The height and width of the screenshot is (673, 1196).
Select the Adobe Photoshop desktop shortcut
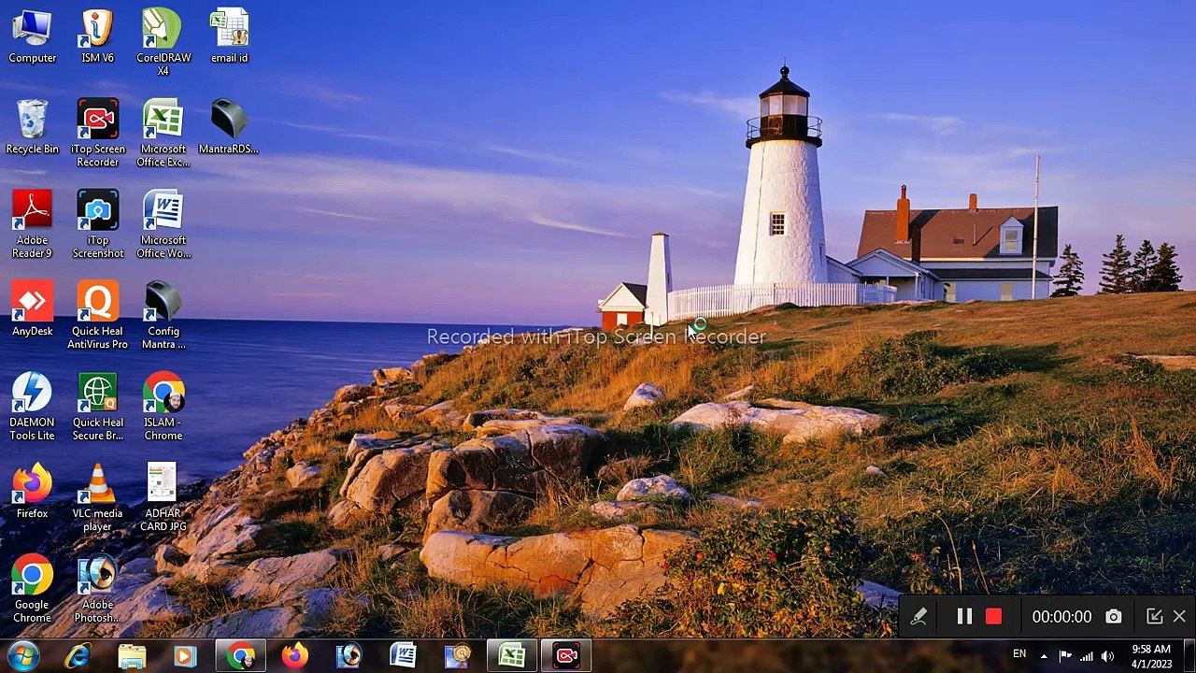[x=97, y=589]
